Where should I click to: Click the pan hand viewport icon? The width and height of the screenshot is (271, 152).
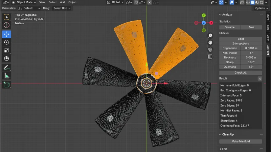[210, 43]
